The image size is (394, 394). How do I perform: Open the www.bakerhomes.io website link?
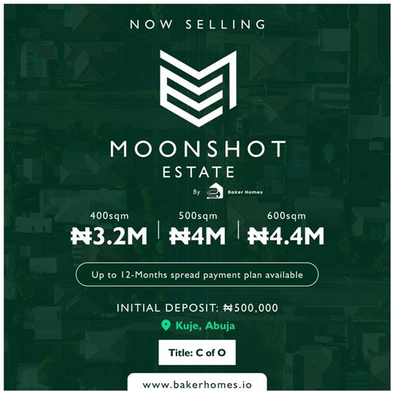197,385
